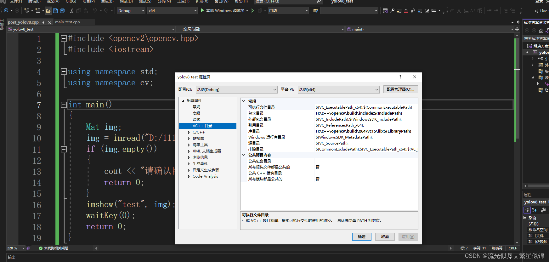Image resolution: width=549 pixels, height=262 pixels.
Task: Collapse the using namespace region on line 4
Action: pos(64,71)
